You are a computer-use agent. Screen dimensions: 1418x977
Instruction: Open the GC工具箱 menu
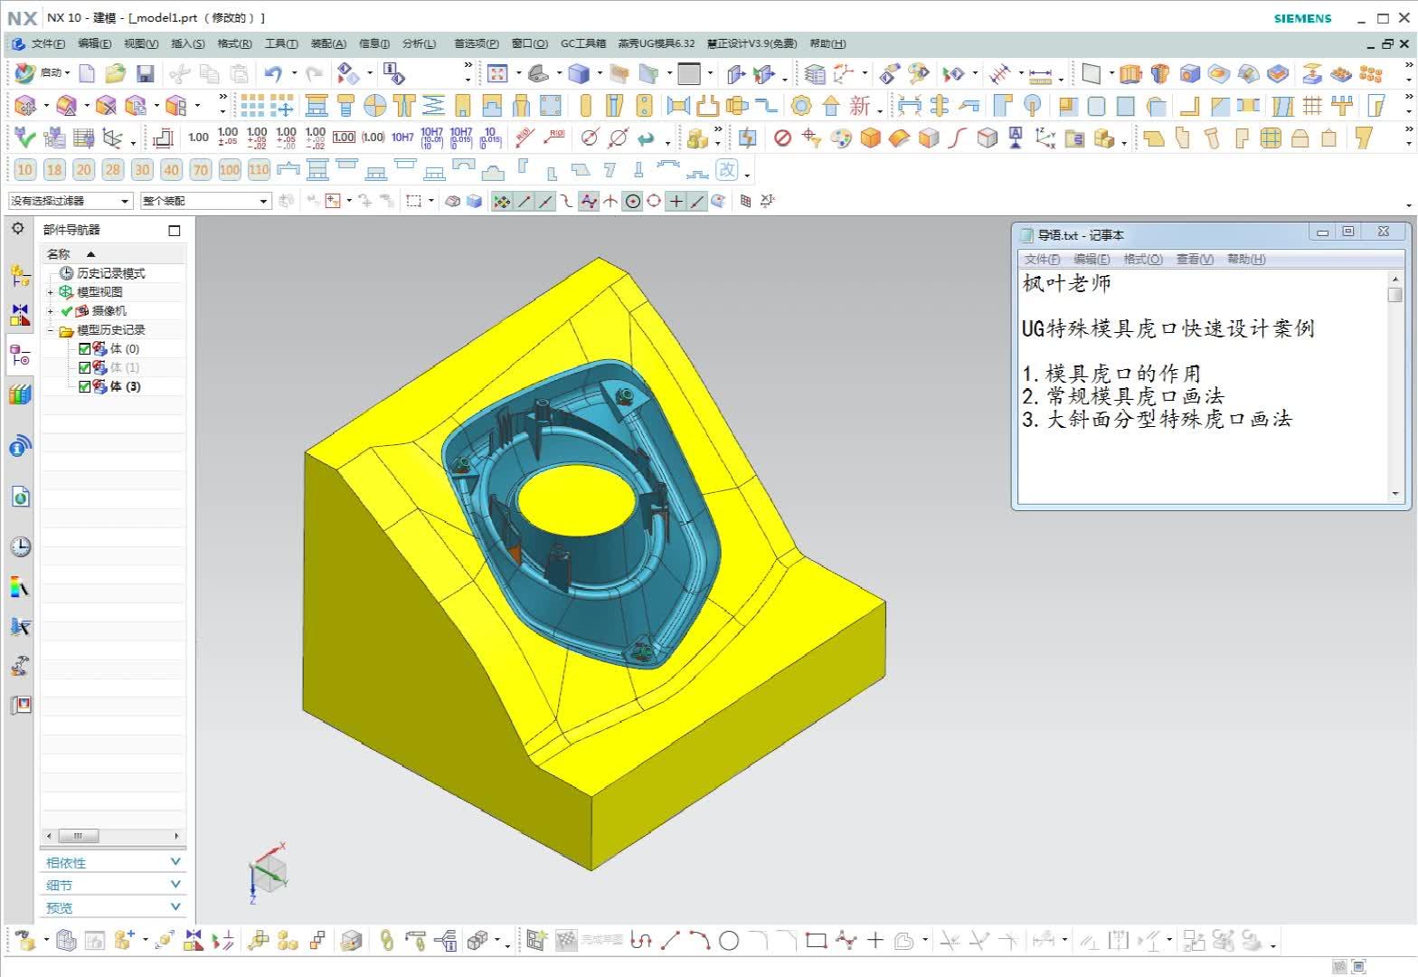pyautogui.click(x=583, y=43)
